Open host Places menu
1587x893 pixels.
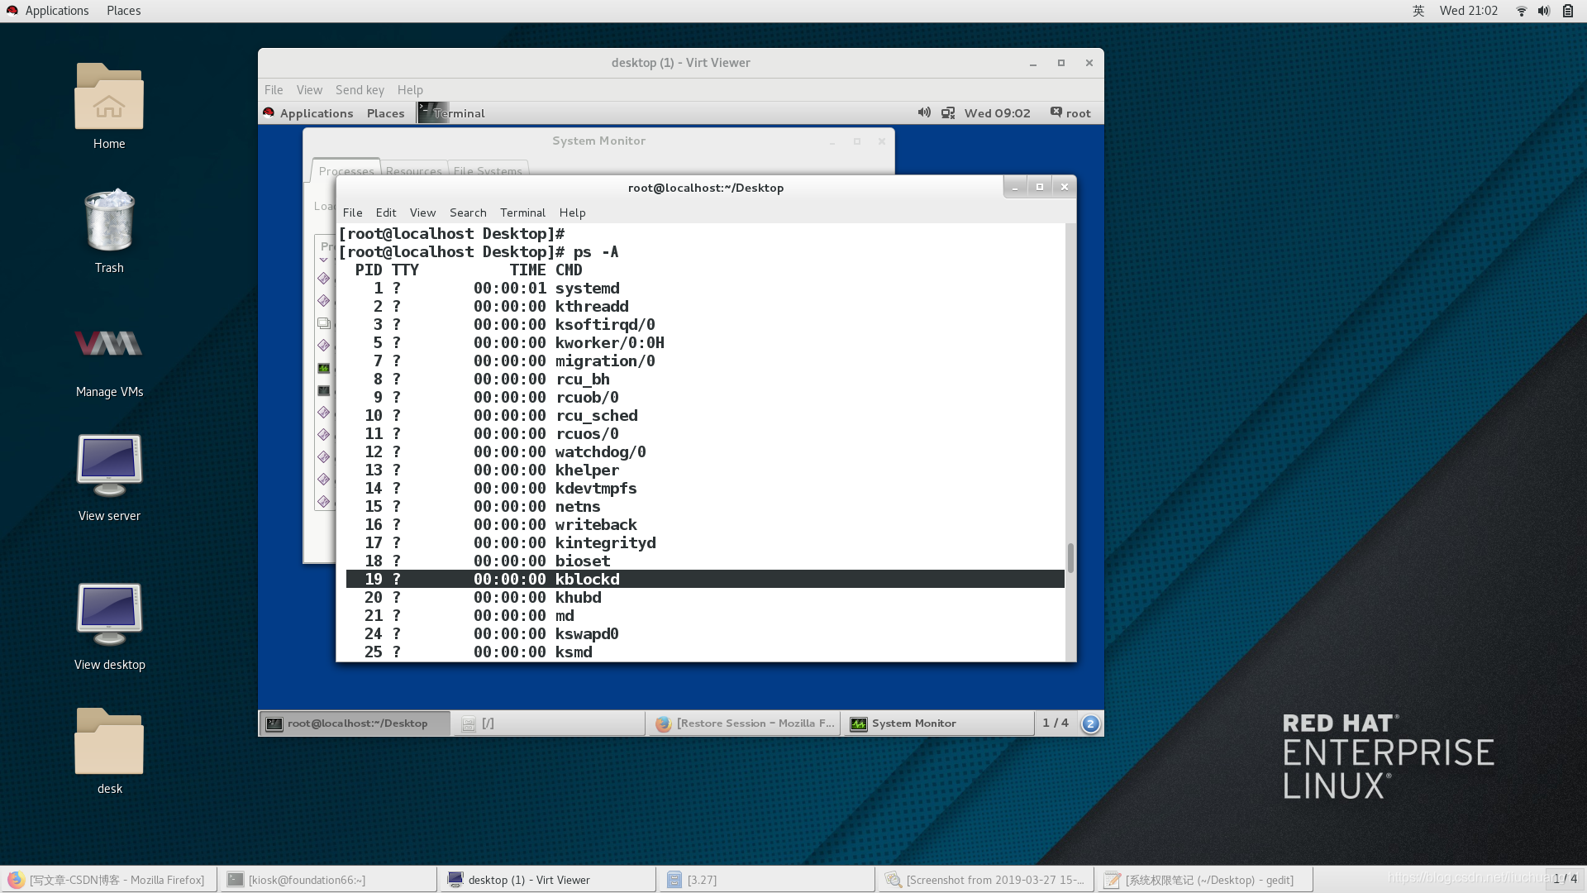click(123, 11)
